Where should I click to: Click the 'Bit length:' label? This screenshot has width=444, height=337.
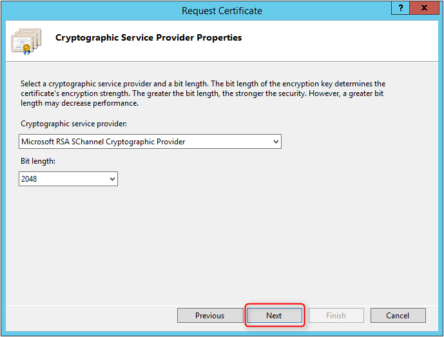[x=38, y=161]
